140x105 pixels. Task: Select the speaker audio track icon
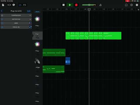point(37,61)
